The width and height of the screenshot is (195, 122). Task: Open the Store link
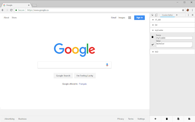(x=14, y=18)
